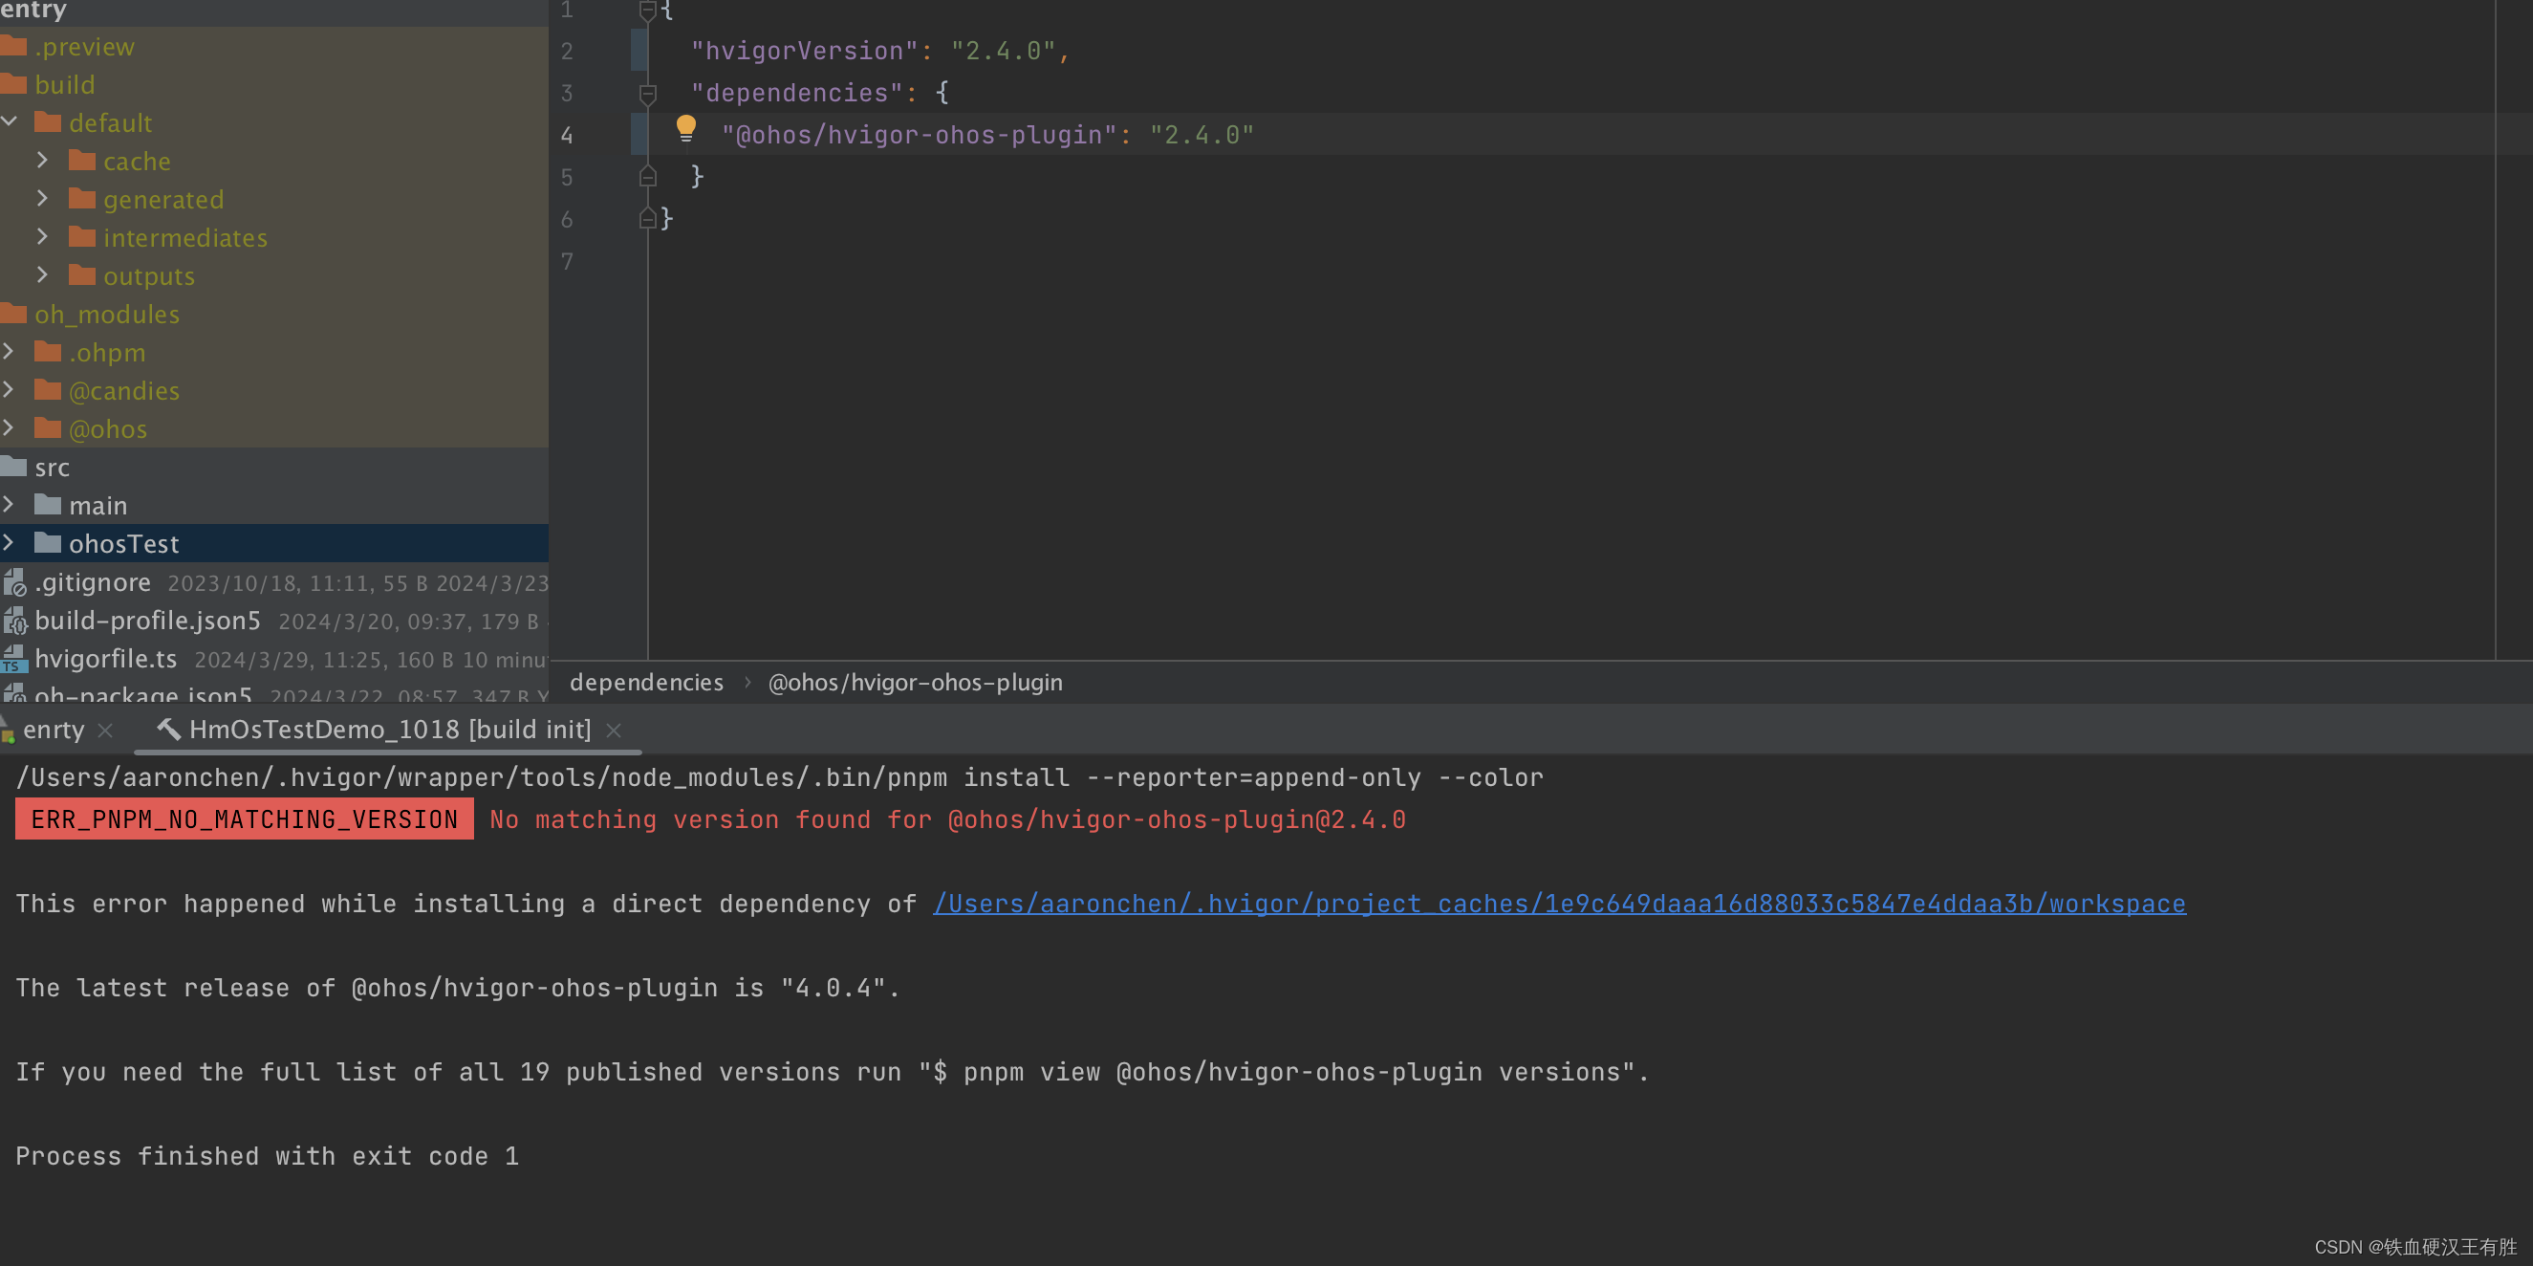Click the oh_modules folder icon
2533x1266 pixels.
[12, 314]
